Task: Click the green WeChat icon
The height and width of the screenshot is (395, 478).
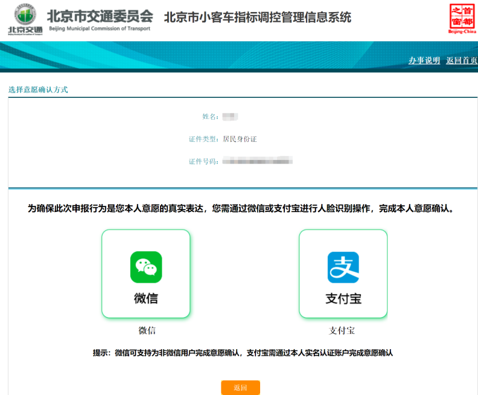Action: click(146, 267)
